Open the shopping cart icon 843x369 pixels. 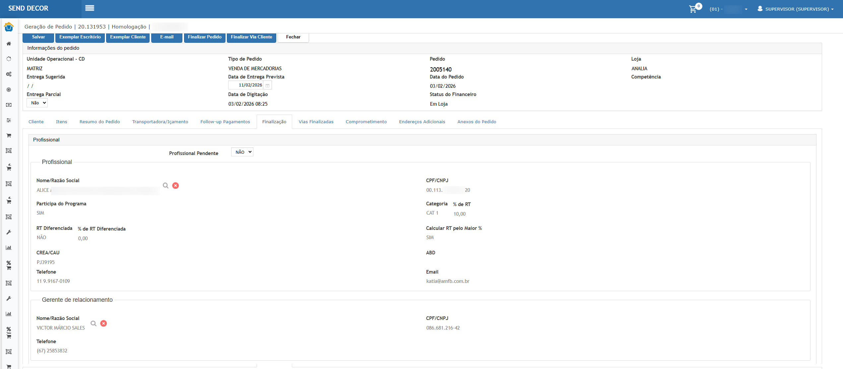click(693, 9)
